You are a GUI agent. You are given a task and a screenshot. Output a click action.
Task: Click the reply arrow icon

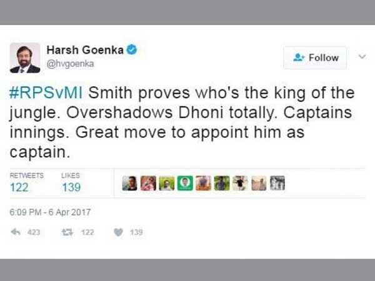(16, 232)
